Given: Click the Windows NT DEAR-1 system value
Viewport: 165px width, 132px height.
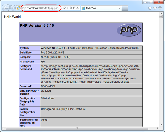Looking at the screenshot, I should (x=90, y=48).
